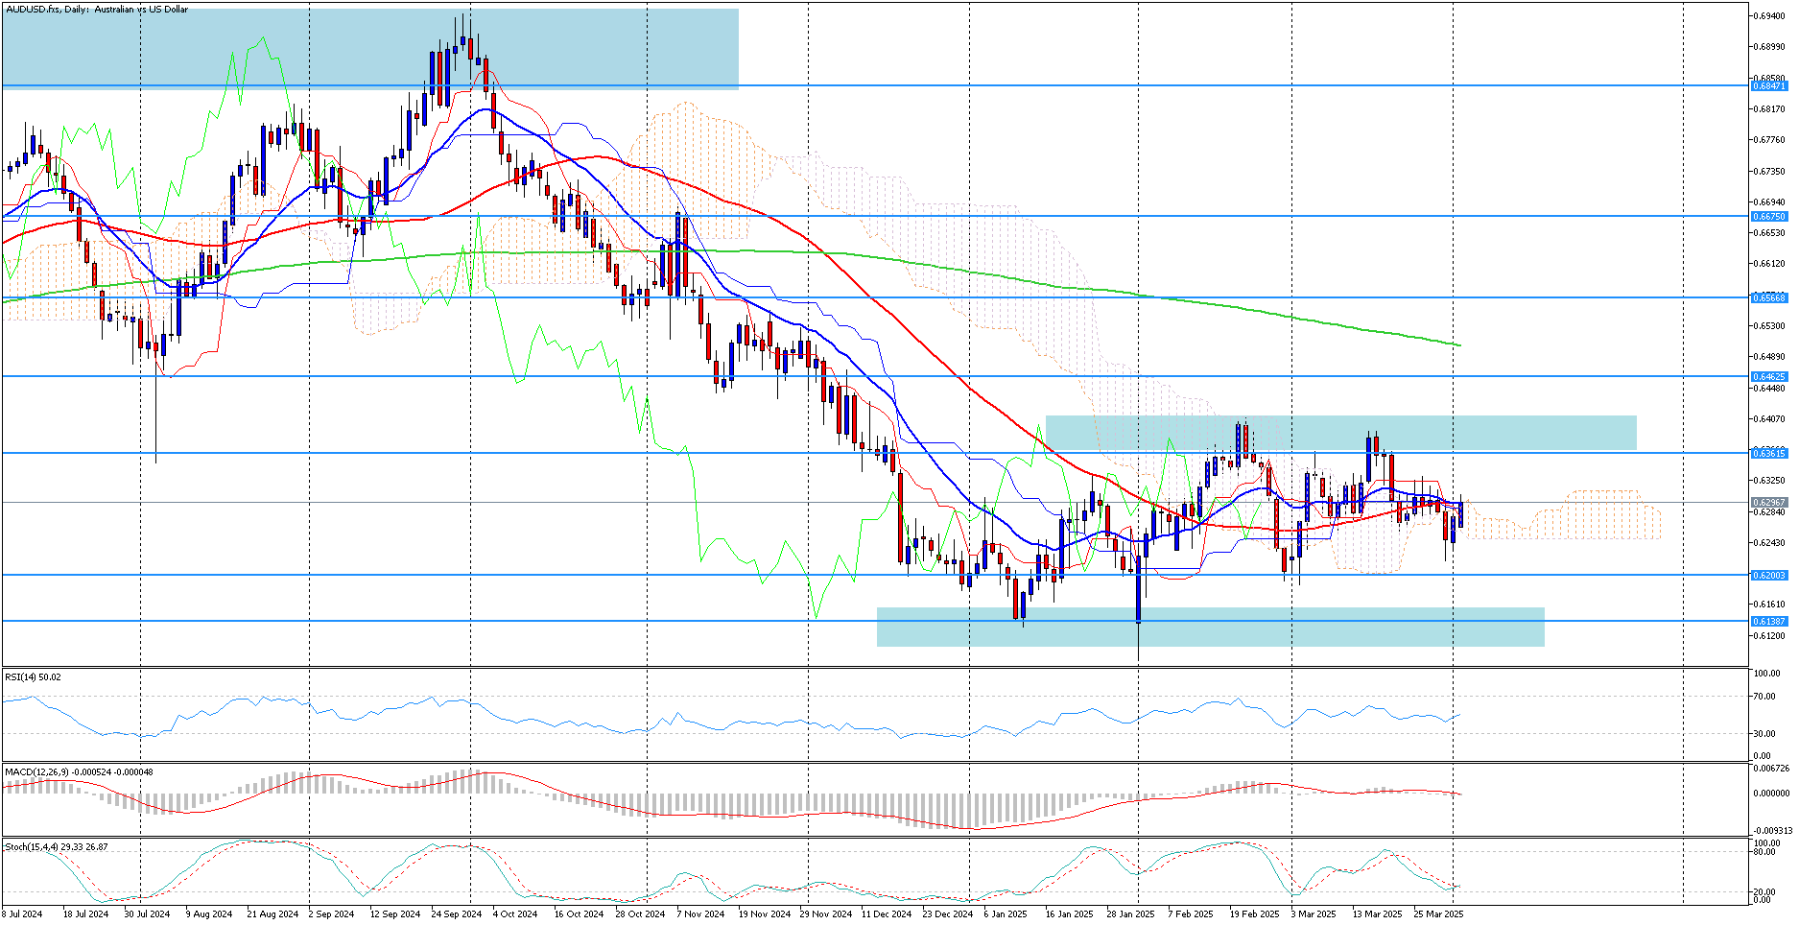Select the 0.68471 price level label
1799x925 pixels.
(1769, 85)
